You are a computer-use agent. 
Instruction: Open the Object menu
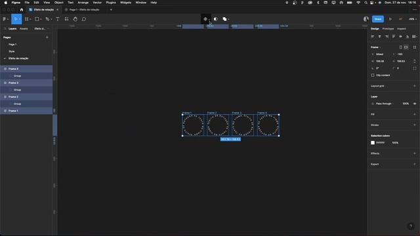click(59, 3)
